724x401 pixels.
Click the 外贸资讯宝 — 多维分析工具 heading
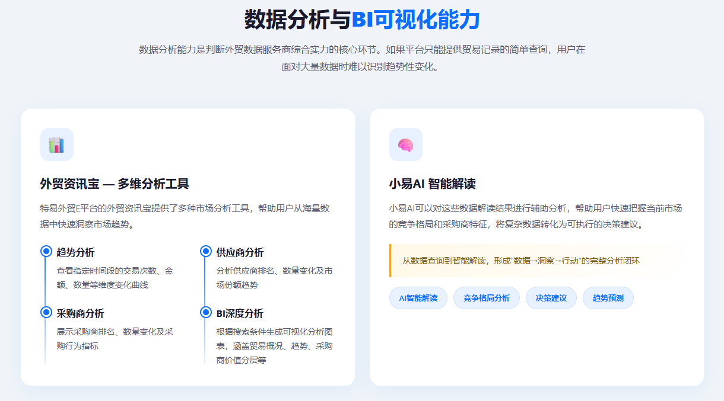[115, 184]
